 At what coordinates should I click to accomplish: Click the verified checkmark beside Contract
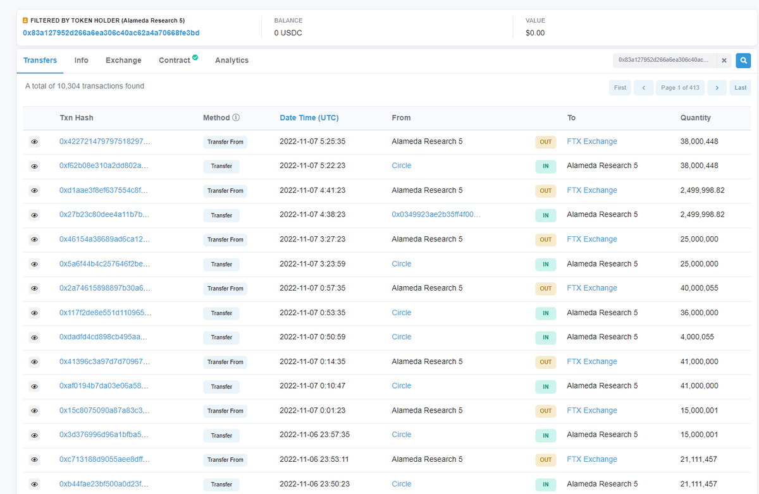(x=195, y=57)
